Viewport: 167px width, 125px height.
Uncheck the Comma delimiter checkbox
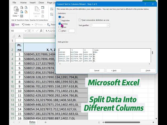tap(59, 24)
